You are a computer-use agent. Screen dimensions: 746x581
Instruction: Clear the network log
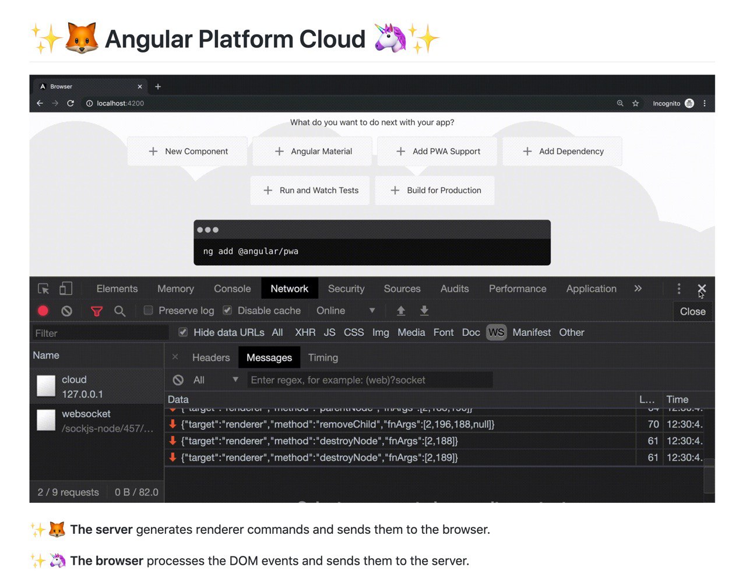[67, 311]
